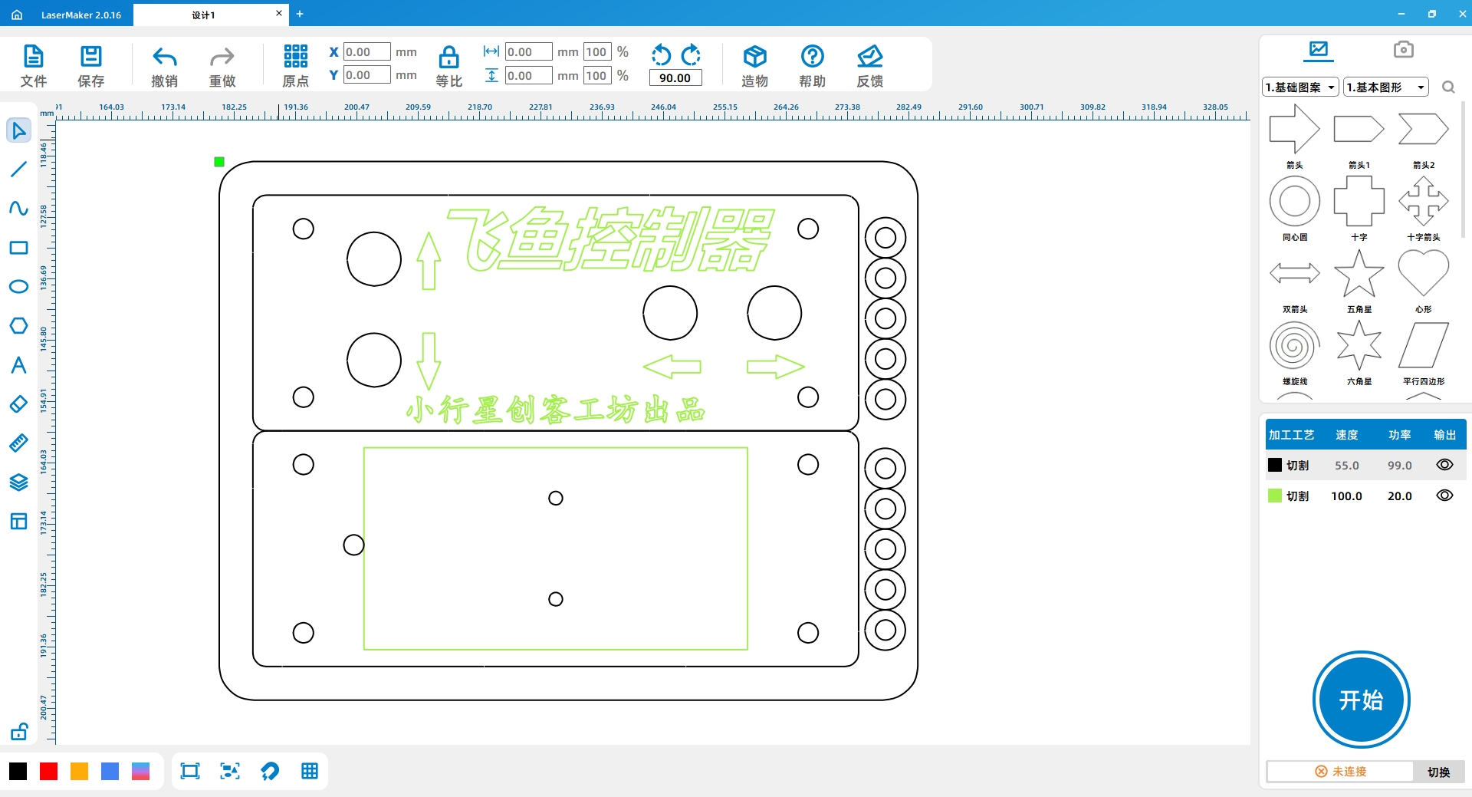1472x797 pixels.
Task: Select the pointer selection tool
Action: tap(18, 130)
